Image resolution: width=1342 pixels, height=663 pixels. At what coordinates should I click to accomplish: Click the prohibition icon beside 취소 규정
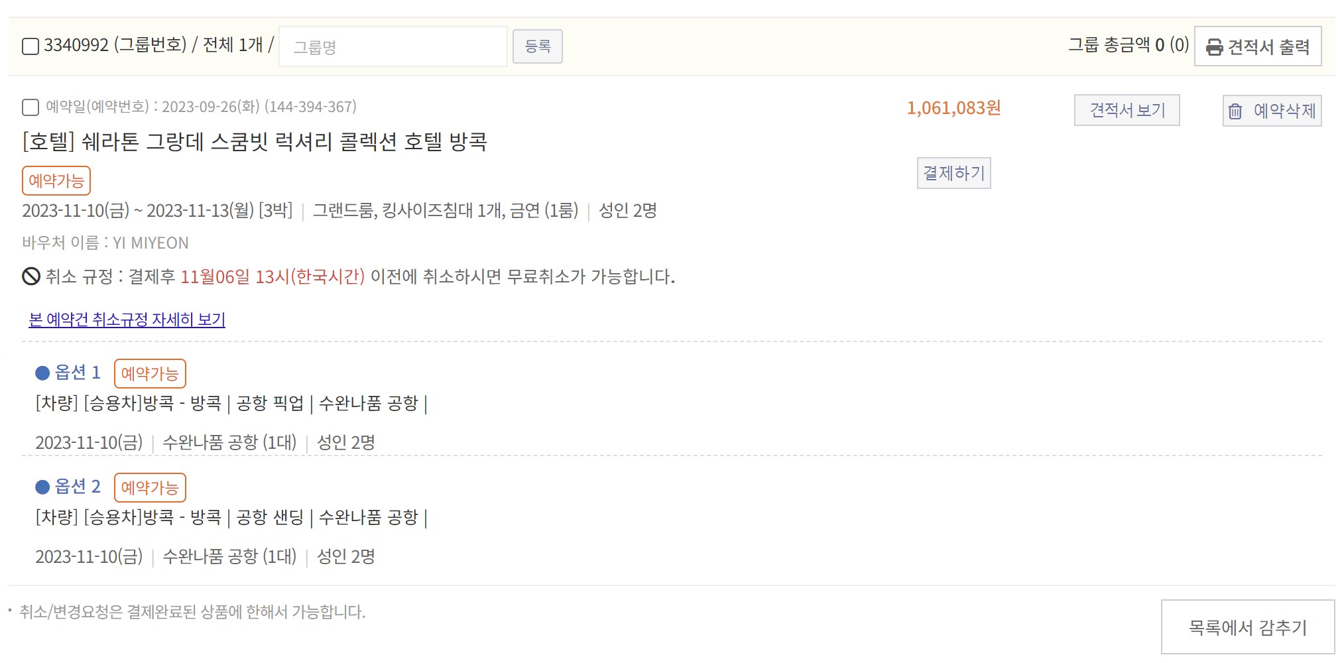coord(31,276)
